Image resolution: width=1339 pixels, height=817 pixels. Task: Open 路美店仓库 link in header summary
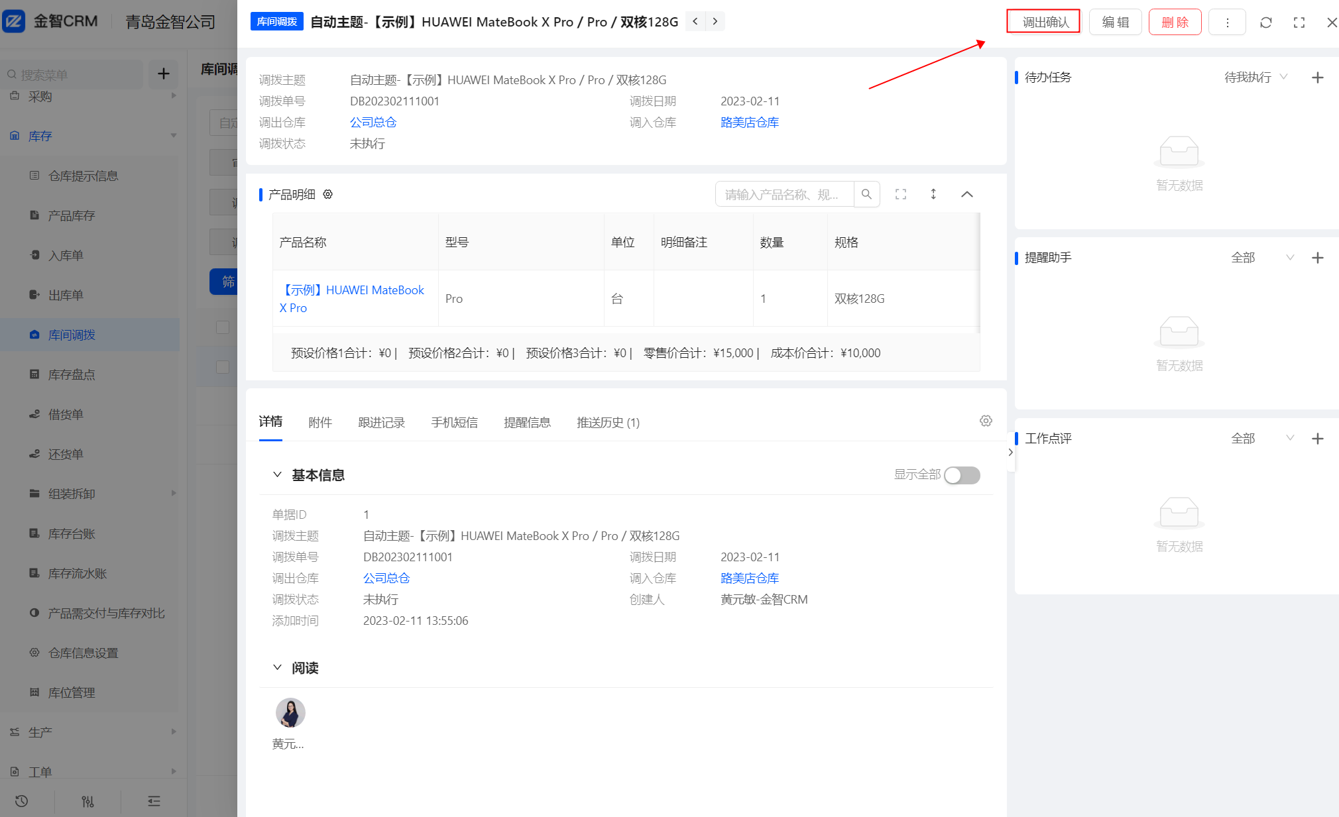pos(750,122)
